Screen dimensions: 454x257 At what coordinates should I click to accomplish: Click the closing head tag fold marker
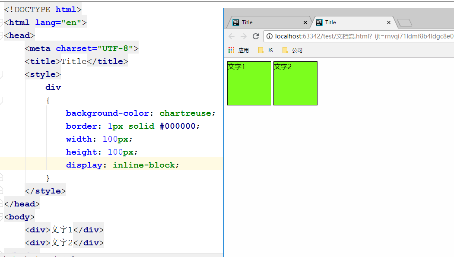(x=1, y=204)
